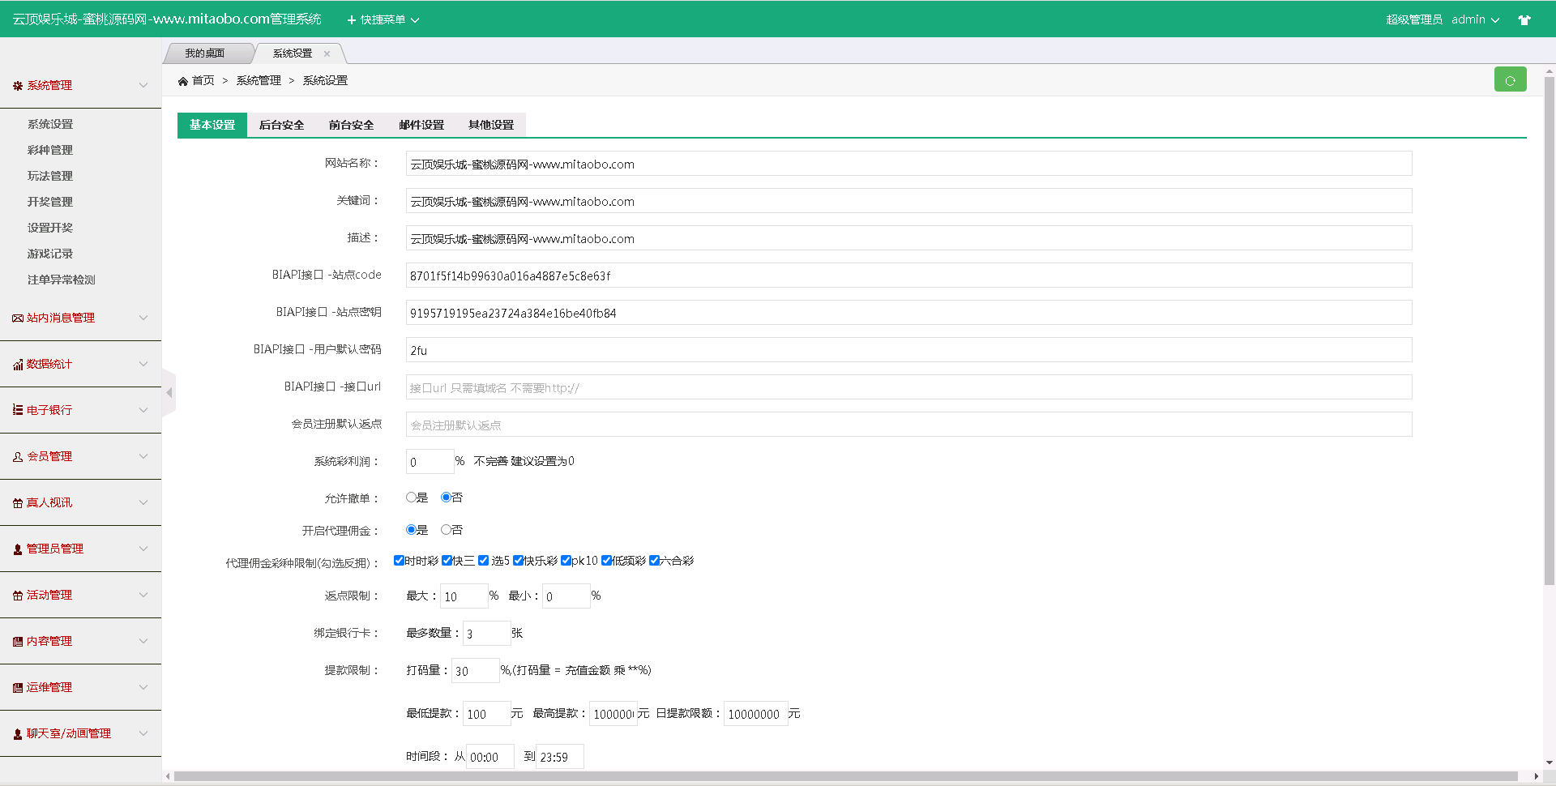The width and height of the screenshot is (1556, 786).
Task: Collapse sidebar using the left arrow handle
Action: pyautogui.click(x=169, y=393)
